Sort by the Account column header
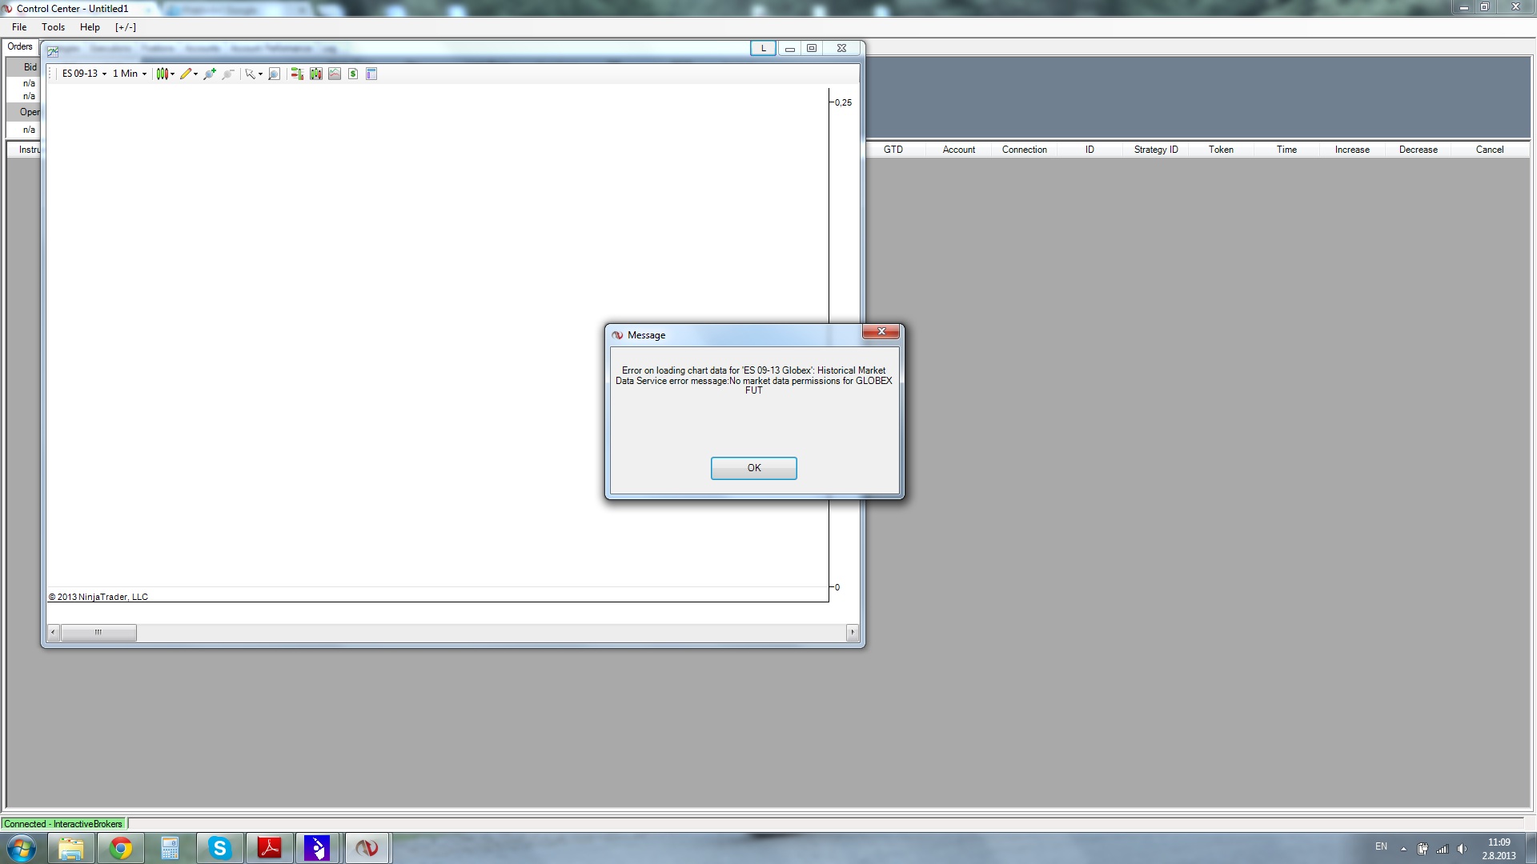The image size is (1537, 864). [958, 150]
